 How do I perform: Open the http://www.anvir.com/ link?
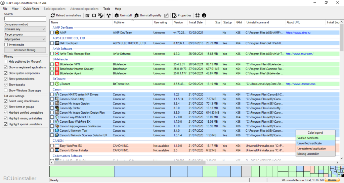pyautogui.click(x=299, y=54)
